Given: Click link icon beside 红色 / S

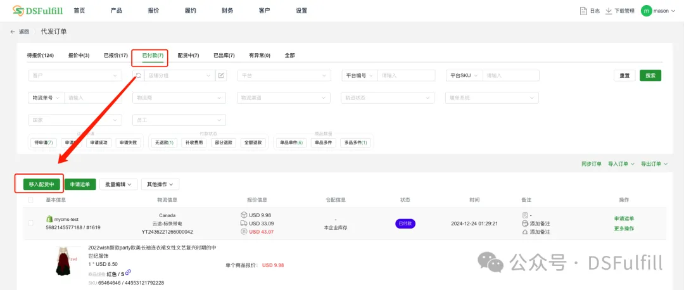Looking at the screenshot, I should [129, 273].
